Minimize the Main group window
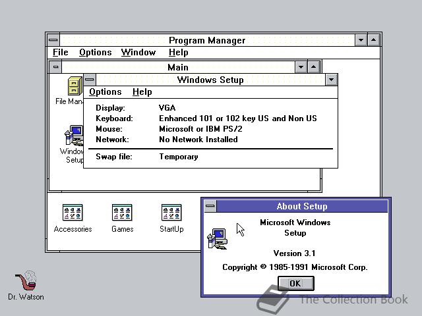This screenshot has height=316, width=422. (301, 67)
